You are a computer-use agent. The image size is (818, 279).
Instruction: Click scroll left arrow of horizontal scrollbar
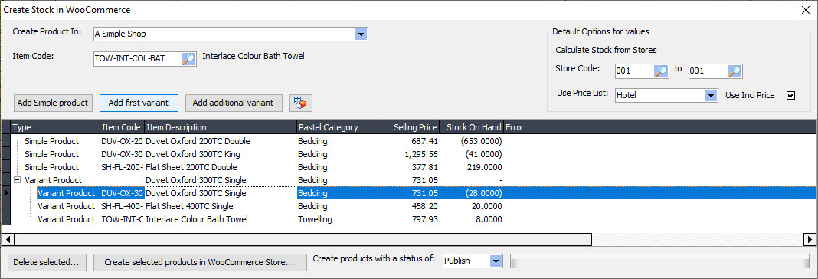pyautogui.click(x=8, y=239)
